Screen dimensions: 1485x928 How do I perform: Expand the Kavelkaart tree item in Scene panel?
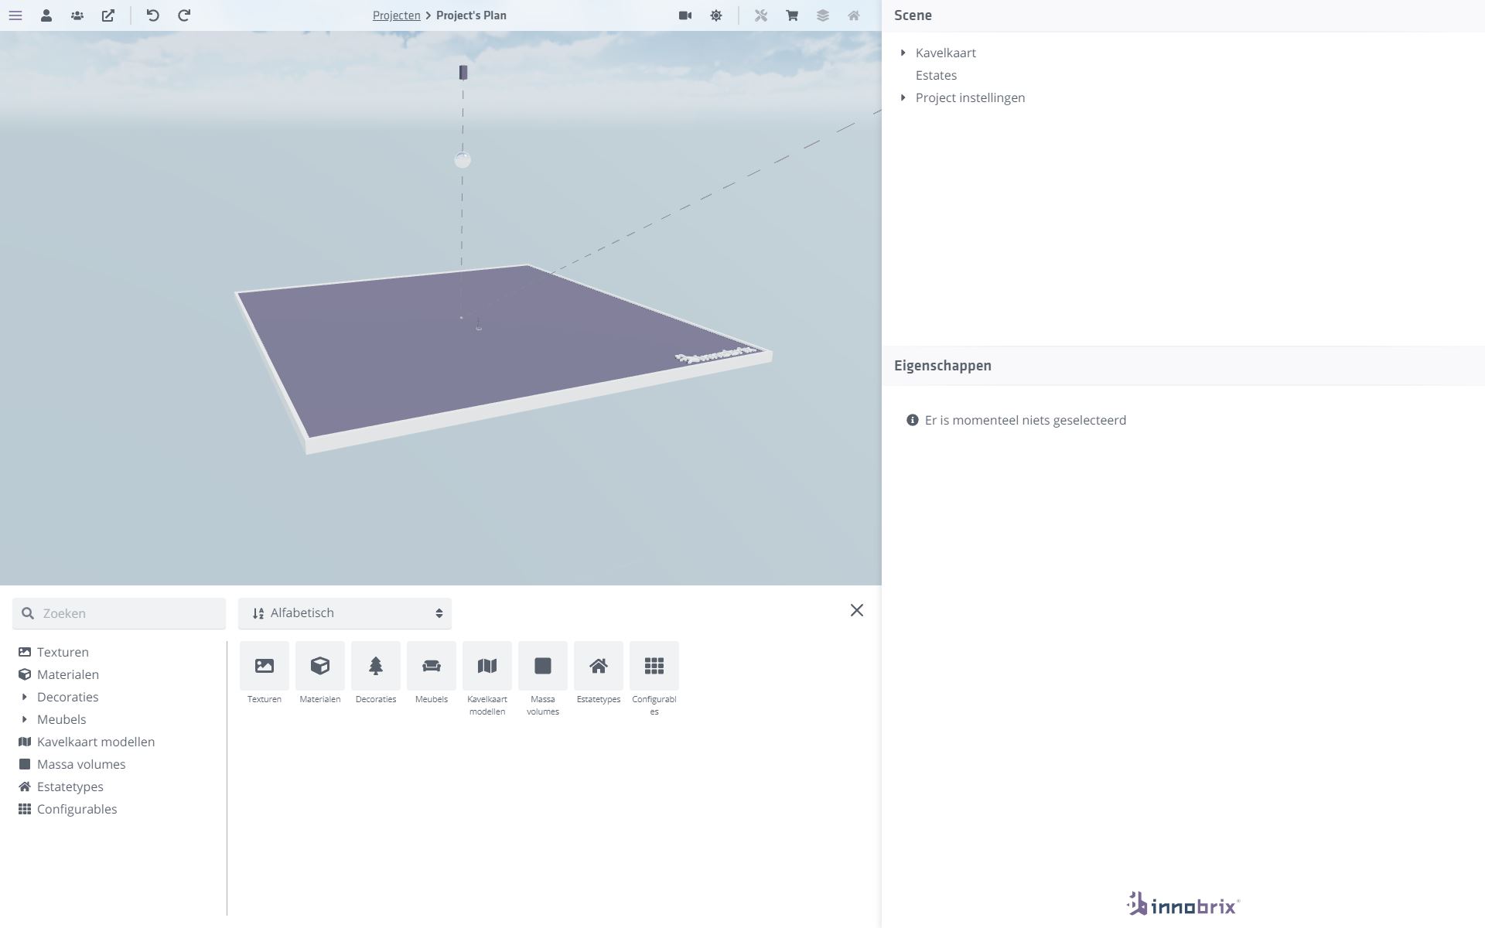903,53
